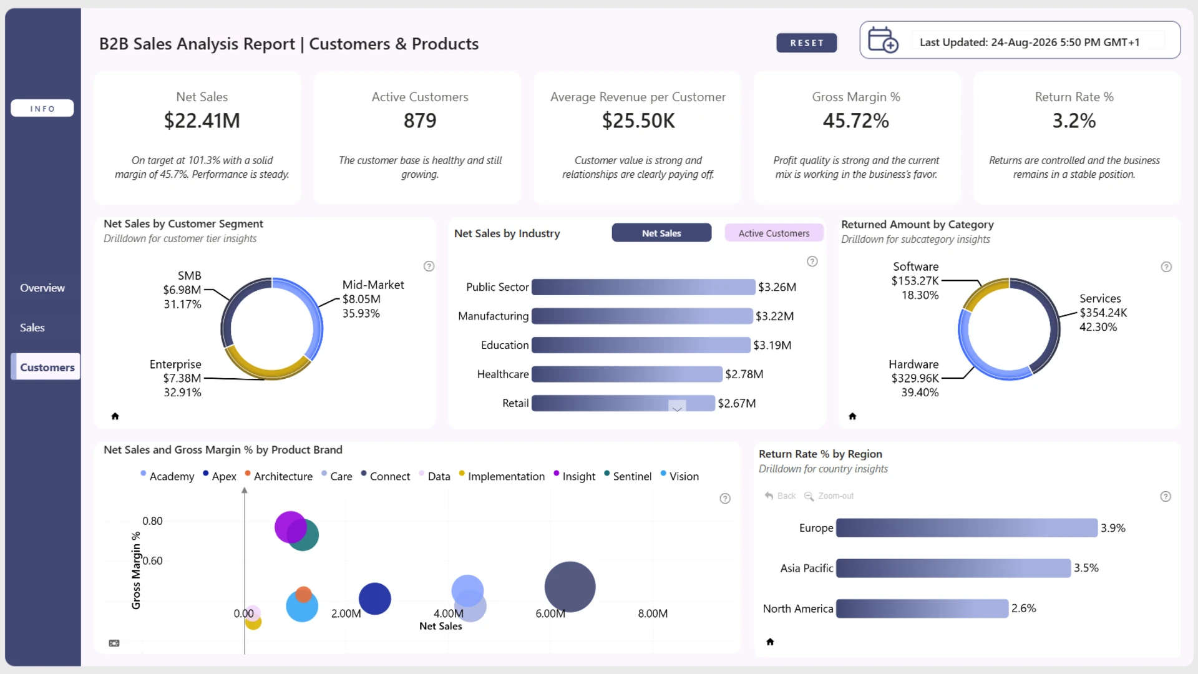Toggle Academy in brand legend

[x=167, y=476]
